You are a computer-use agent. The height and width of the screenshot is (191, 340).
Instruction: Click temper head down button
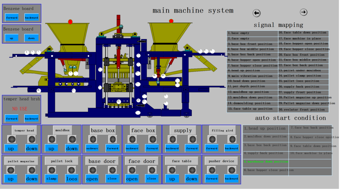[32, 149]
